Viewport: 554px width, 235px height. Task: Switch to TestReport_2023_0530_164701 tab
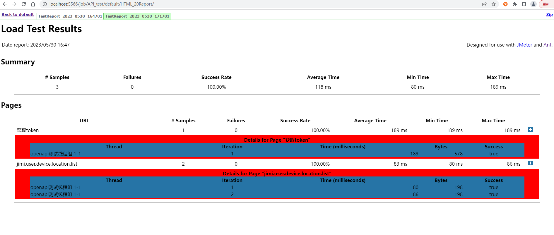[70, 16]
